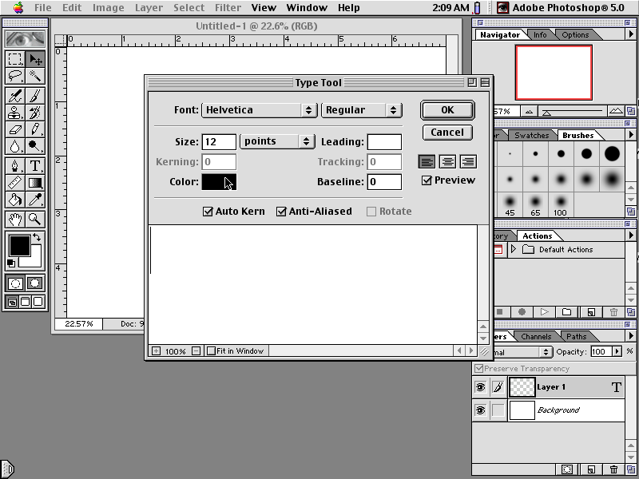Select the Paint Bucket tool
The height and width of the screenshot is (479, 639).
point(15,200)
